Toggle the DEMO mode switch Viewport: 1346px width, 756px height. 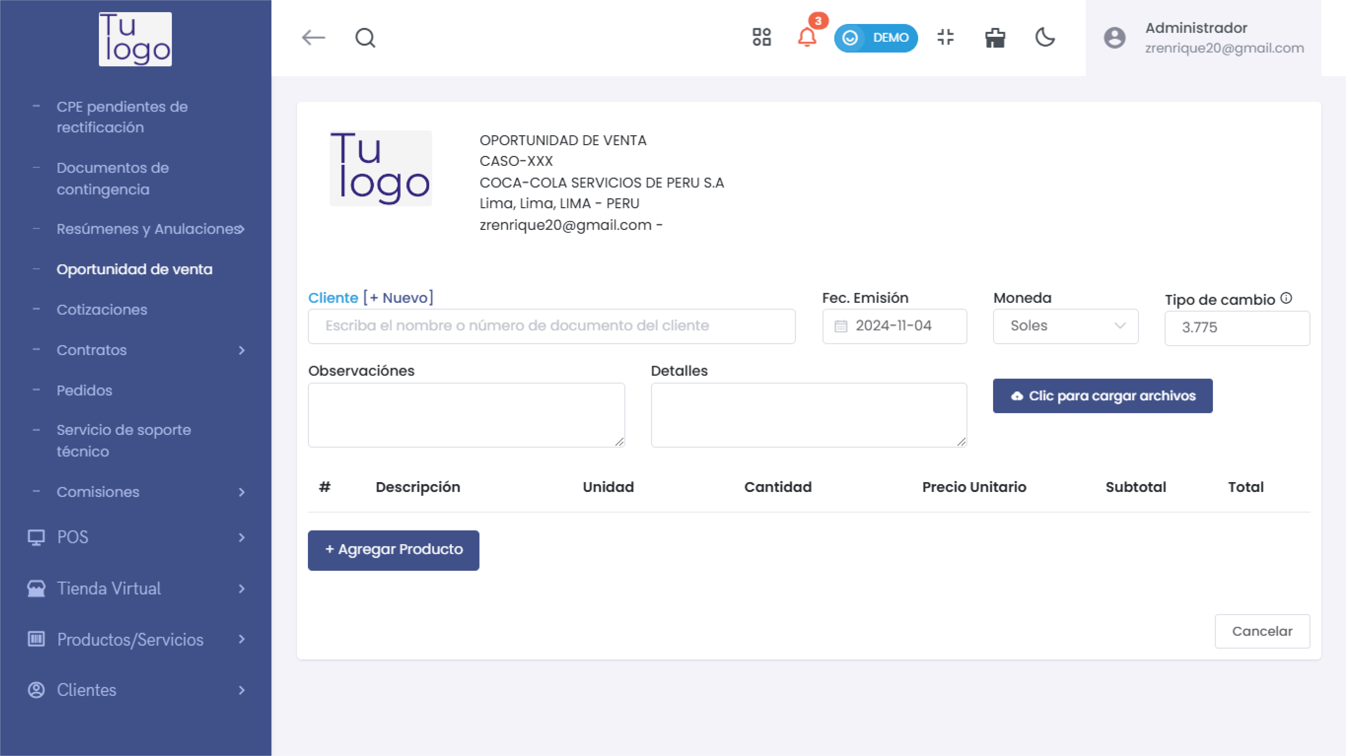click(876, 37)
